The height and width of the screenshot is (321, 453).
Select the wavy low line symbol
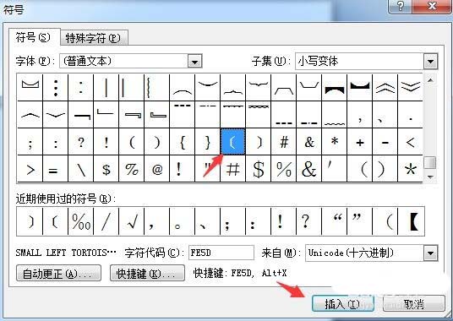tap(335, 114)
